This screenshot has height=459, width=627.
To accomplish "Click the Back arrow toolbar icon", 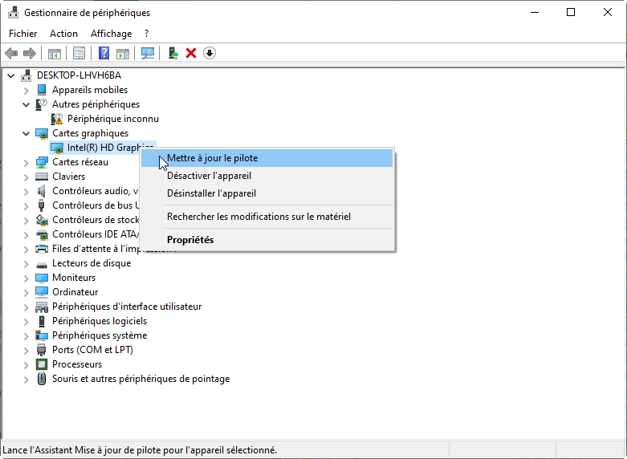I will (11, 53).
